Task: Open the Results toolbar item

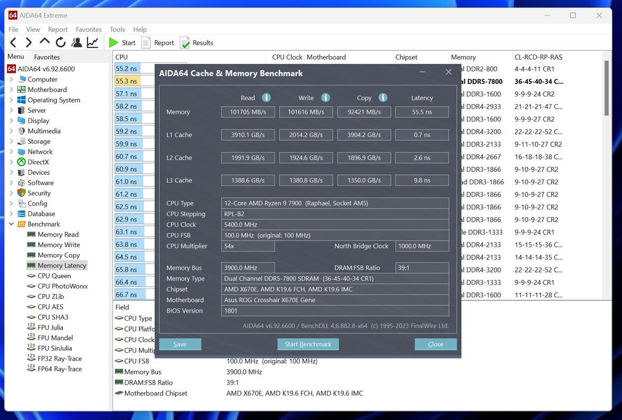Action: point(197,43)
